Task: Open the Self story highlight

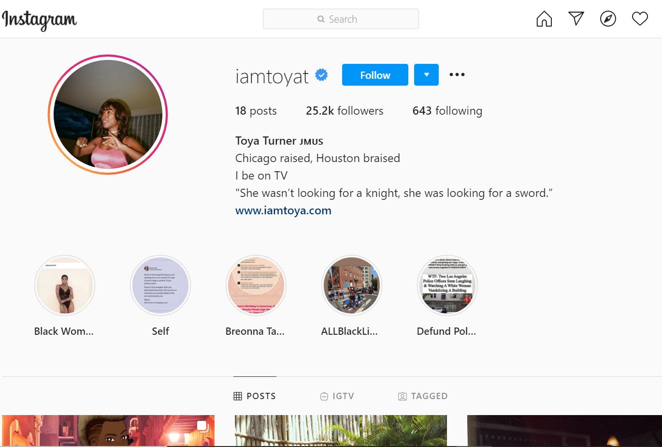Action: pos(160,285)
